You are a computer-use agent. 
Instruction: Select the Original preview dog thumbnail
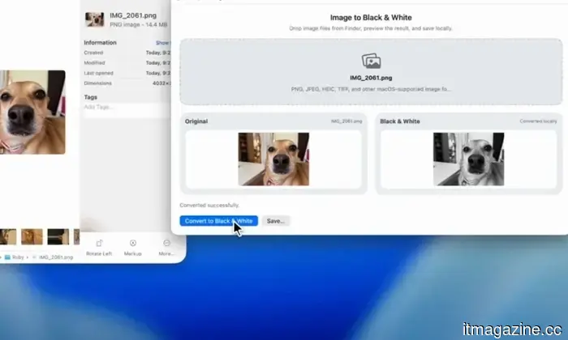pos(273,159)
